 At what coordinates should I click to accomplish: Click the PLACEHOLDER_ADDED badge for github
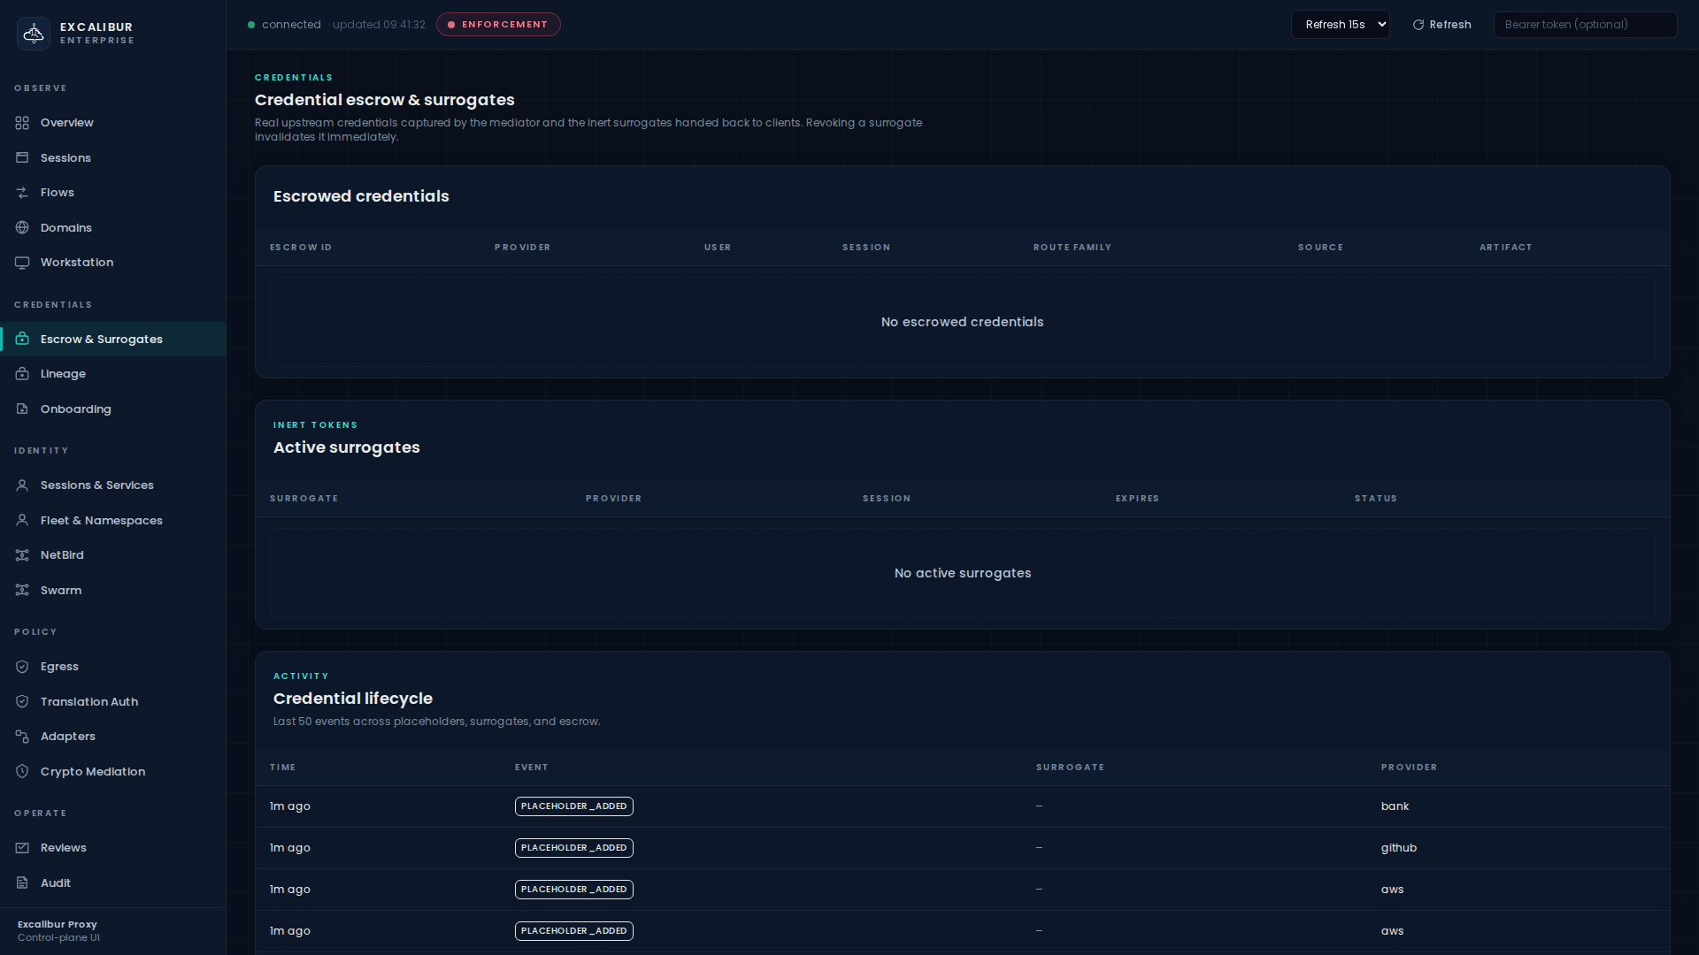pos(573,848)
